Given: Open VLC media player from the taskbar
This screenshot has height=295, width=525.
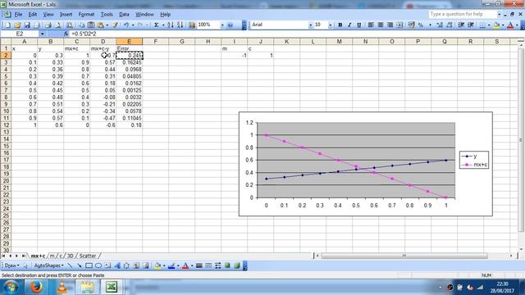Looking at the screenshot, I should (x=62, y=287).
